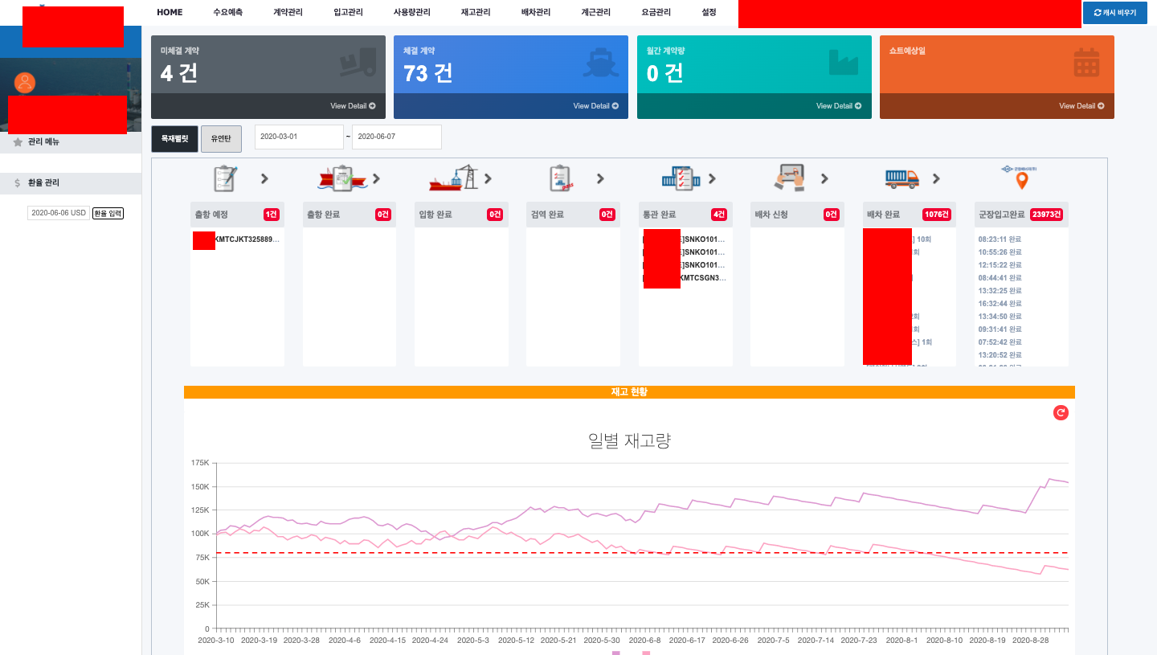The image size is (1157, 655).
Task: Open View Detail for 쇼트예상일
Action: tap(1081, 106)
